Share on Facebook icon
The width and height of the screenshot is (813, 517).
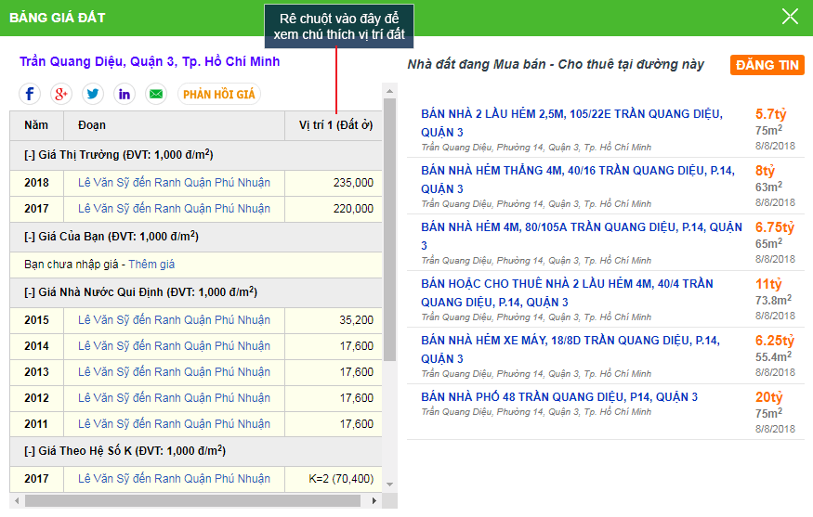pyautogui.click(x=31, y=94)
